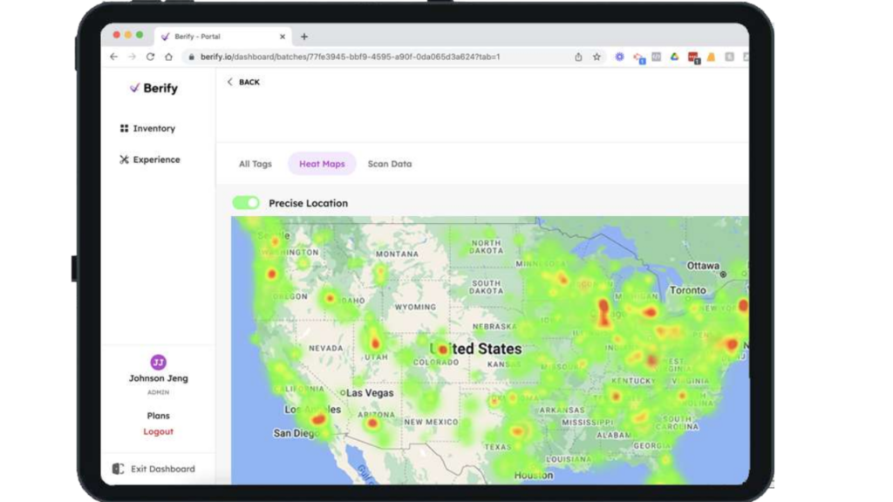This screenshot has width=893, height=502.
Task: Open the Plans page from the sidebar
Action: pyautogui.click(x=158, y=416)
